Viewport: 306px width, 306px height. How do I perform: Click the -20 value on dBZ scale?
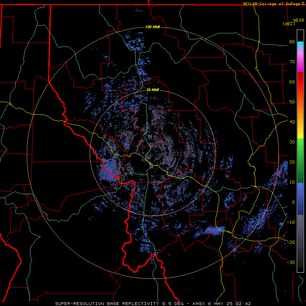(291, 242)
